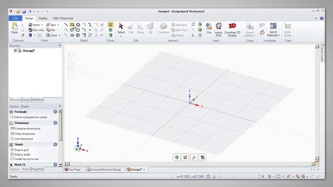Click the Open folder icon in quick access
Viewport: 333px width, 187px height.
pyautogui.click(x=18, y=11)
